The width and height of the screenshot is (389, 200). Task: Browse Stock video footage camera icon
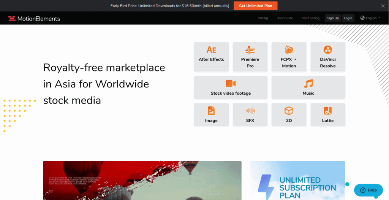click(231, 84)
